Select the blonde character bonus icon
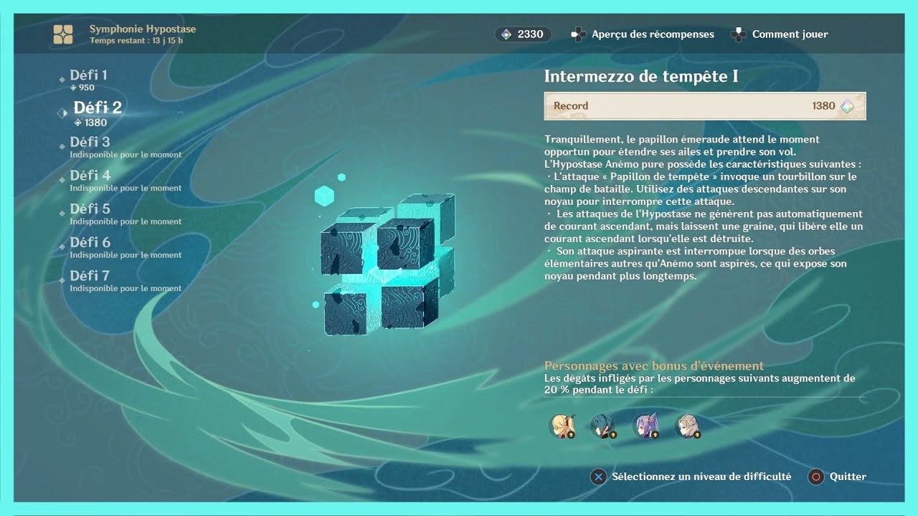Viewport: 918px width, 516px height. click(562, 426)
